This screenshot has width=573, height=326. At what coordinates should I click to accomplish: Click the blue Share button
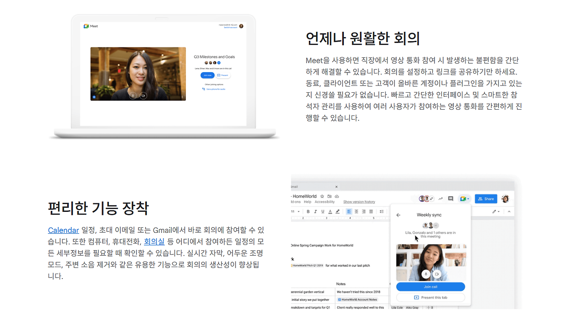click(486, 198)
